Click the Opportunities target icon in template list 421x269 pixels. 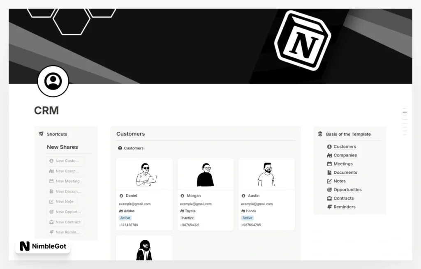point(329,190)
